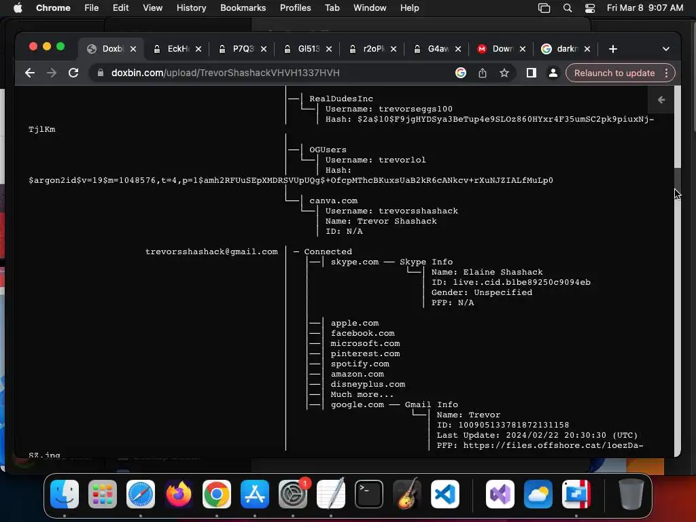The image size is (696, 522).
Task: Open the Apple menu
Action: (18, 8)
